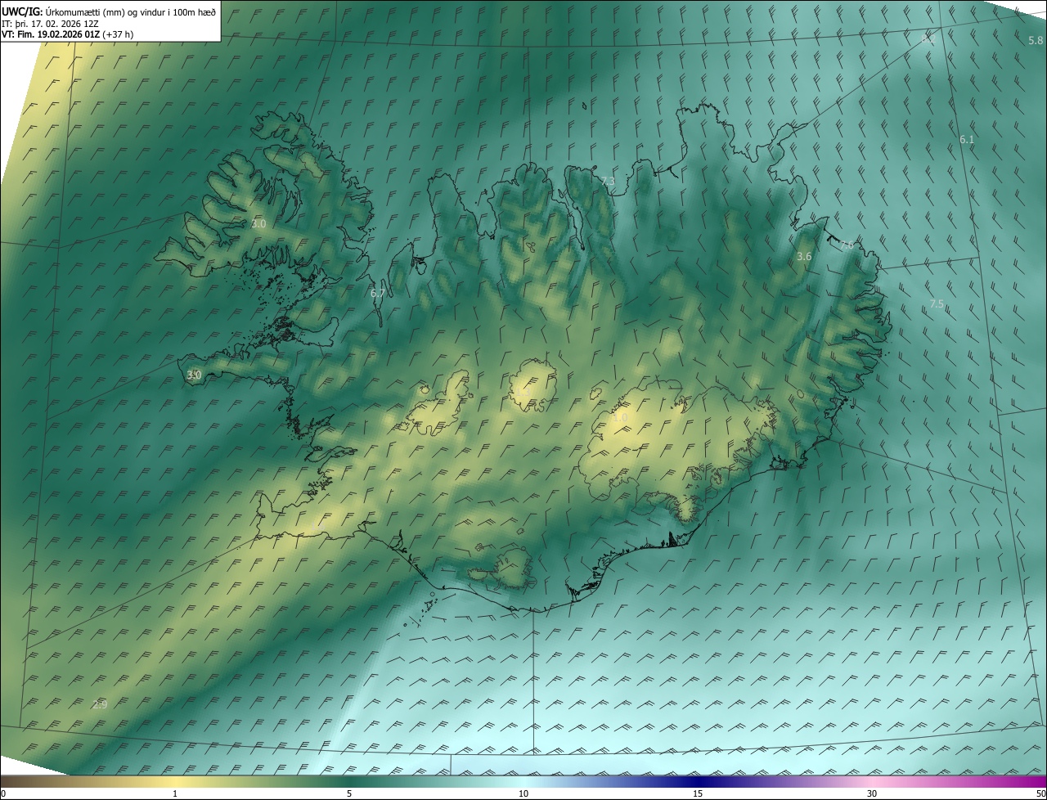This screenshot has height=800, width=1047.
Task: Click the 3.6 value label in the northeast
Action: pos(804,257)
